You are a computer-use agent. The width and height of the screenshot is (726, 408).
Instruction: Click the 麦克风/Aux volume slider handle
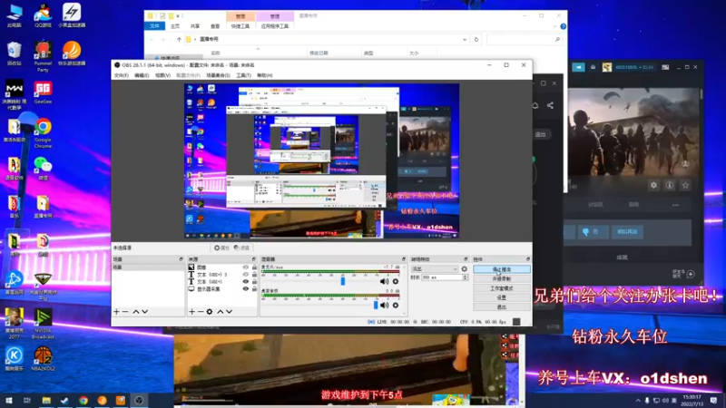point(343,281)
